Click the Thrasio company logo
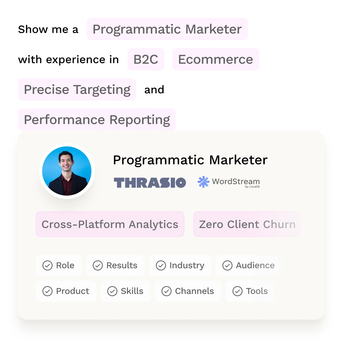Image resolution: width=342 pixels, height=342 pixels. [x=150, y=183]
